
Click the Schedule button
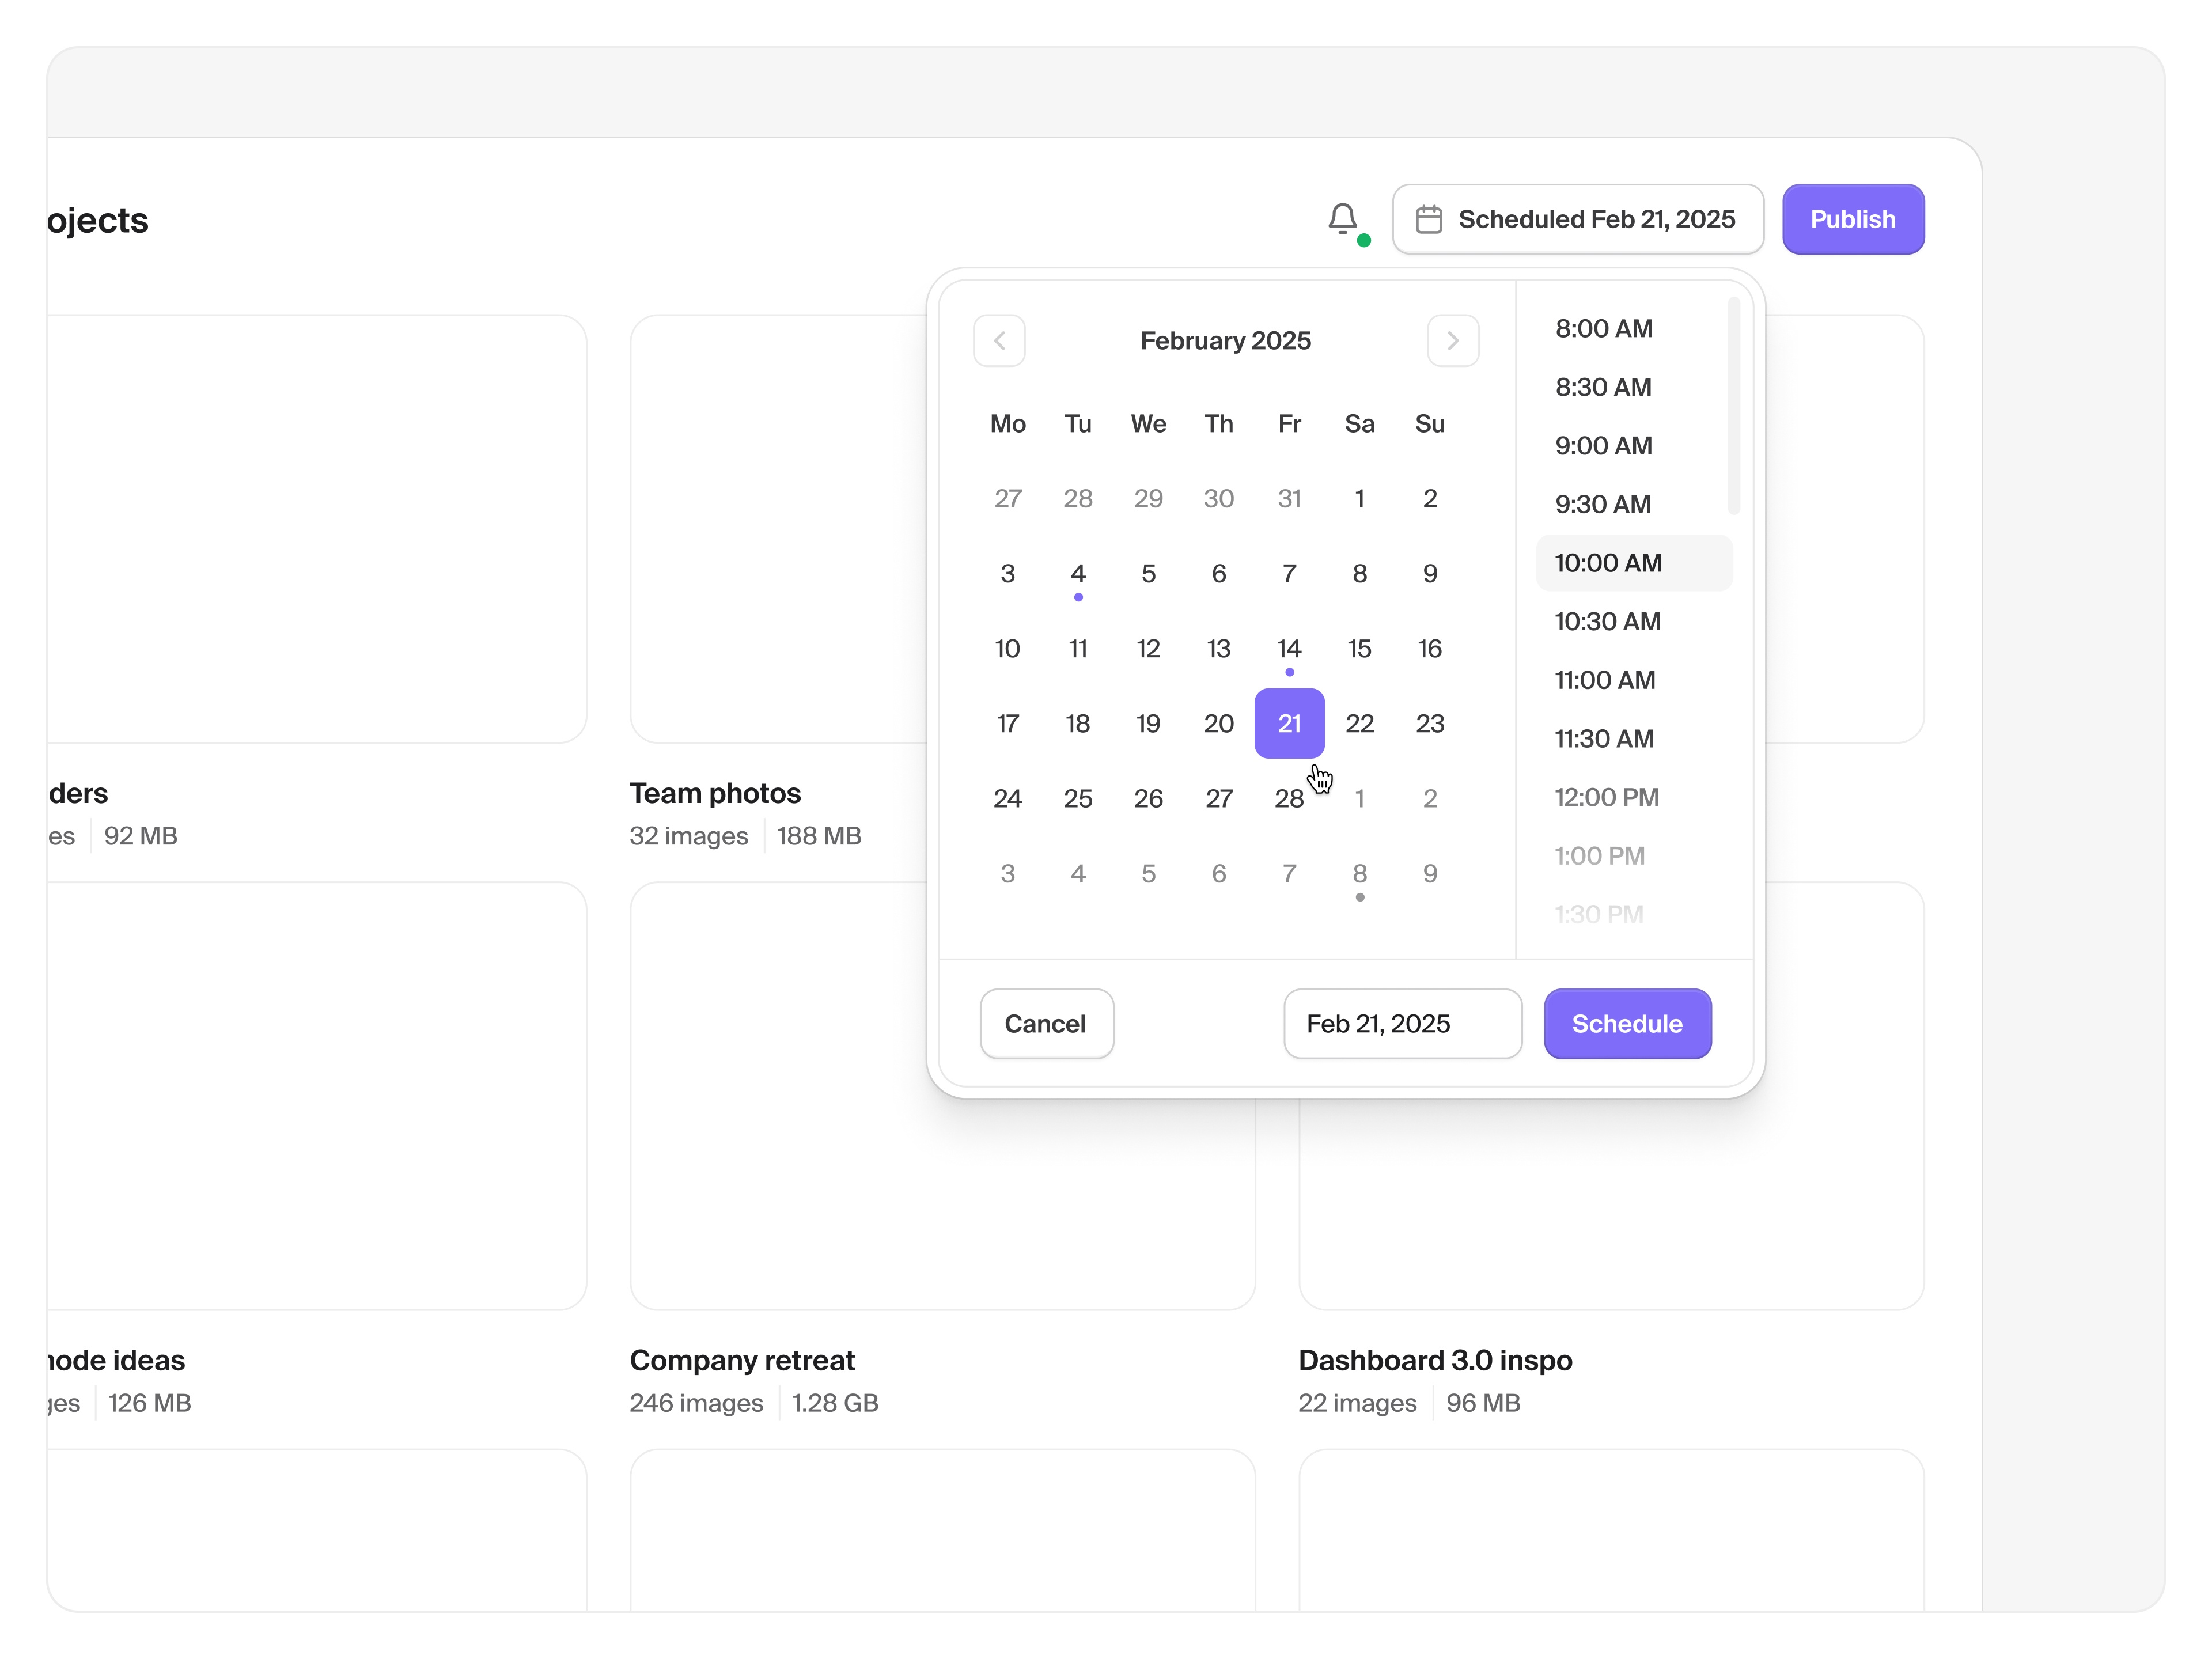click(x=1627, y=1023)
